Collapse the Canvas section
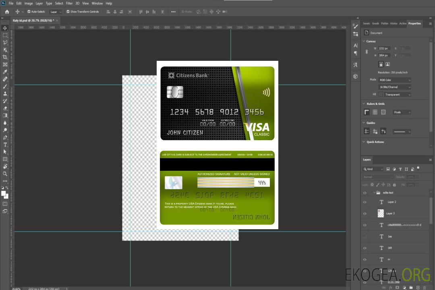 click(364, 41)
